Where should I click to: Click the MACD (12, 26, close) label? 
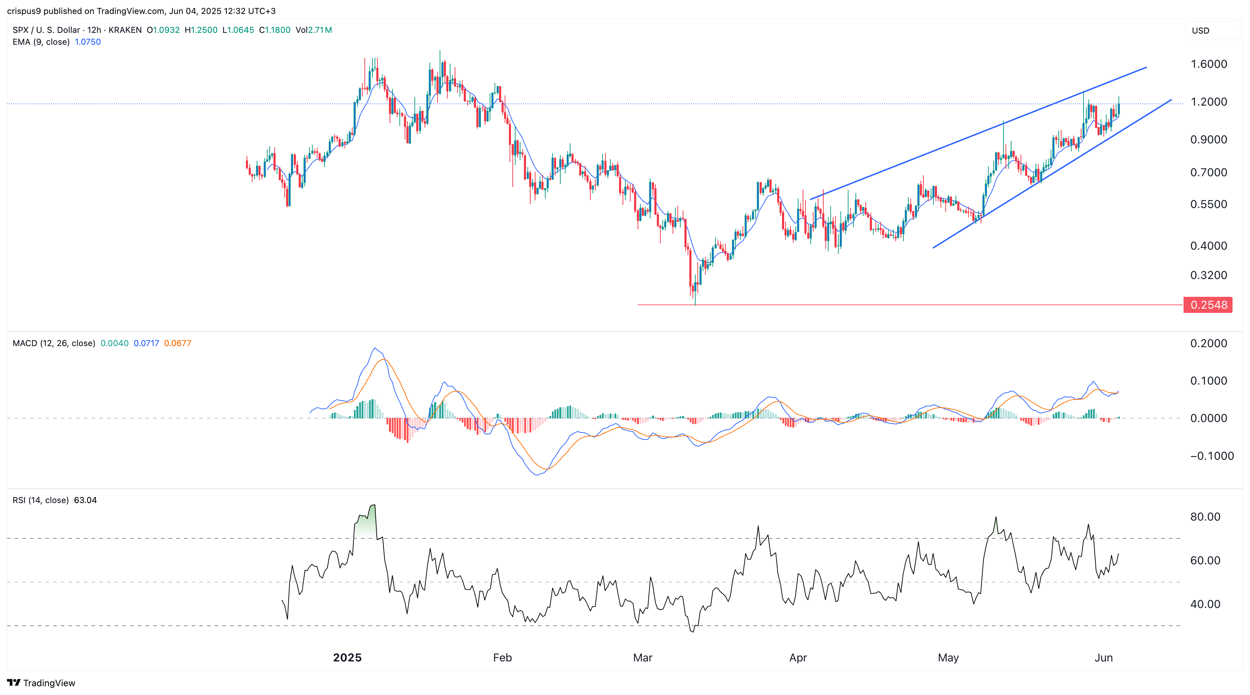click(54, 343)
